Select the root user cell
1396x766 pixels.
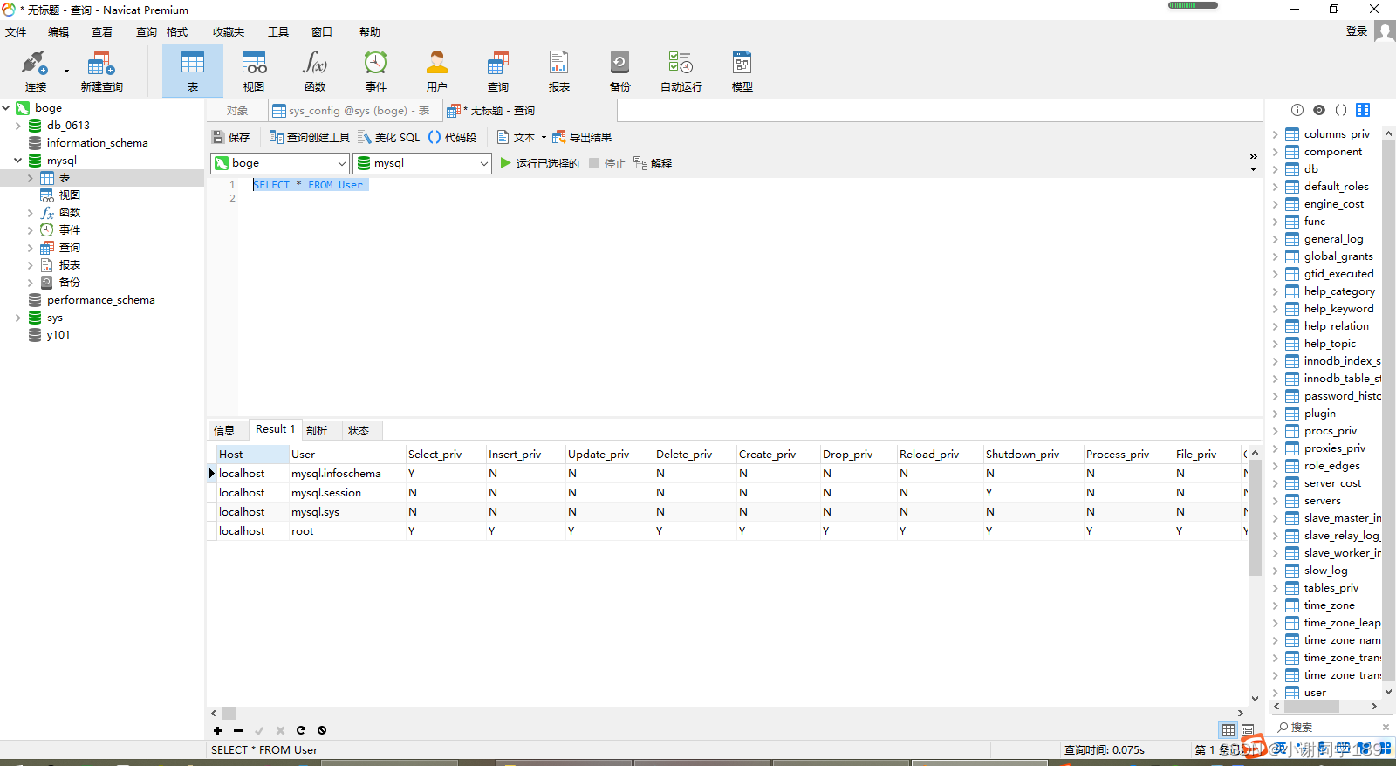click(x=346, y=531)
